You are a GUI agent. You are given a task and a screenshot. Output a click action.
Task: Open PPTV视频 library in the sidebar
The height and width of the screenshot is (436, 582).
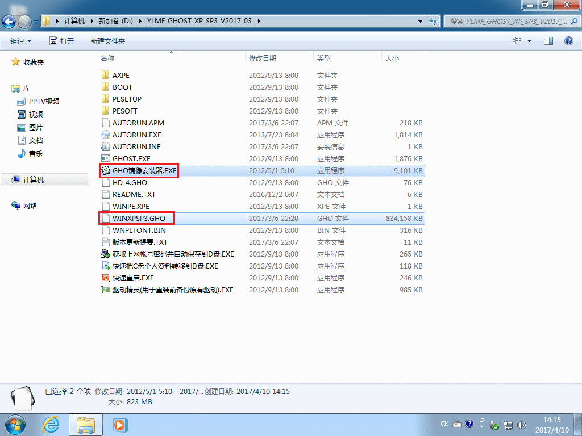44,101
